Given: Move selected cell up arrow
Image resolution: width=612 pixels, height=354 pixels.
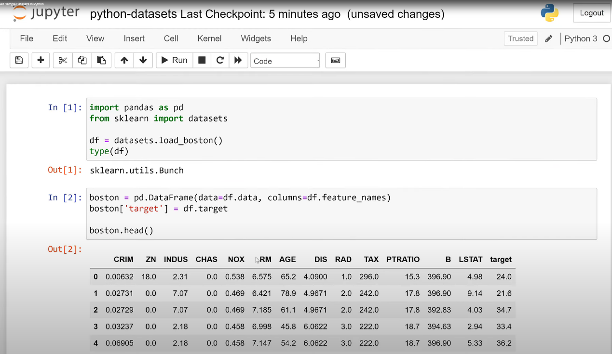Looking at the screenshot, I should tap(124, 60).
